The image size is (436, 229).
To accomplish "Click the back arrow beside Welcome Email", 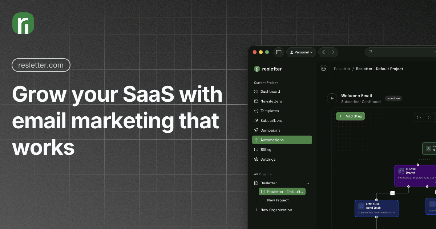I will pos(332,99).
